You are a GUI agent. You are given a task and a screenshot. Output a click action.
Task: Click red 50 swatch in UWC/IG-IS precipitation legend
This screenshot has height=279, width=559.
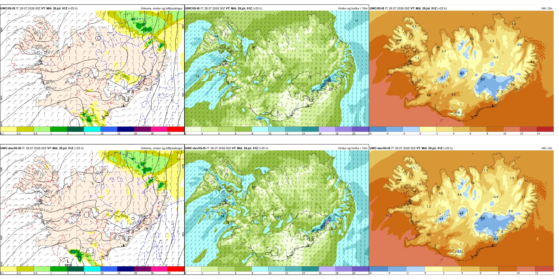(176, 129)
